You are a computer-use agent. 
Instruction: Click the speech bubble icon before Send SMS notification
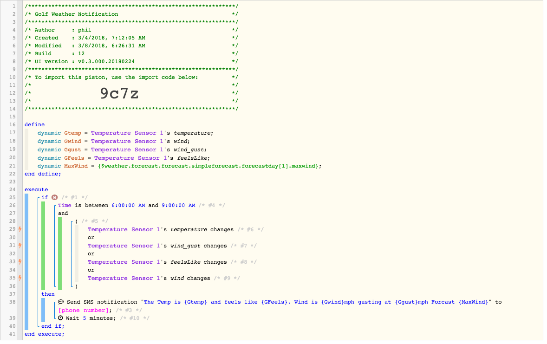(61, 302)
